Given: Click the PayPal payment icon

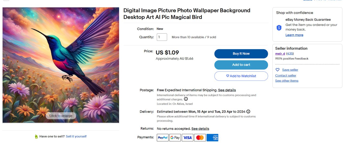Looking at the screenshot, I should click(163, 138).
